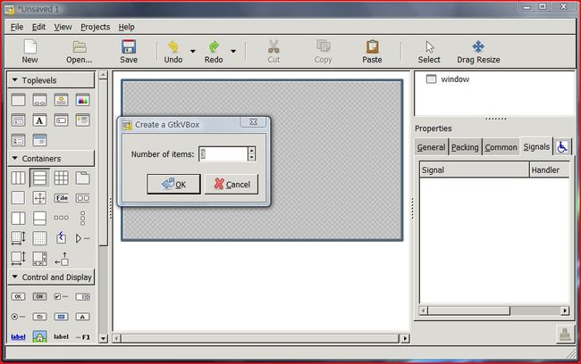Switch to the General properties tab

[x=431, y=147]
